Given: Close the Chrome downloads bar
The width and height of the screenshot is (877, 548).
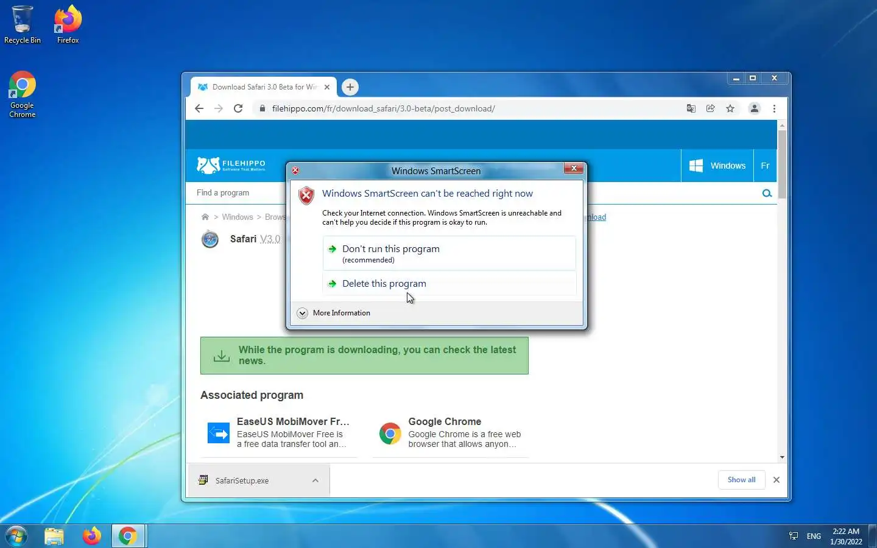Looking at the screenshot, I should 777,480.
